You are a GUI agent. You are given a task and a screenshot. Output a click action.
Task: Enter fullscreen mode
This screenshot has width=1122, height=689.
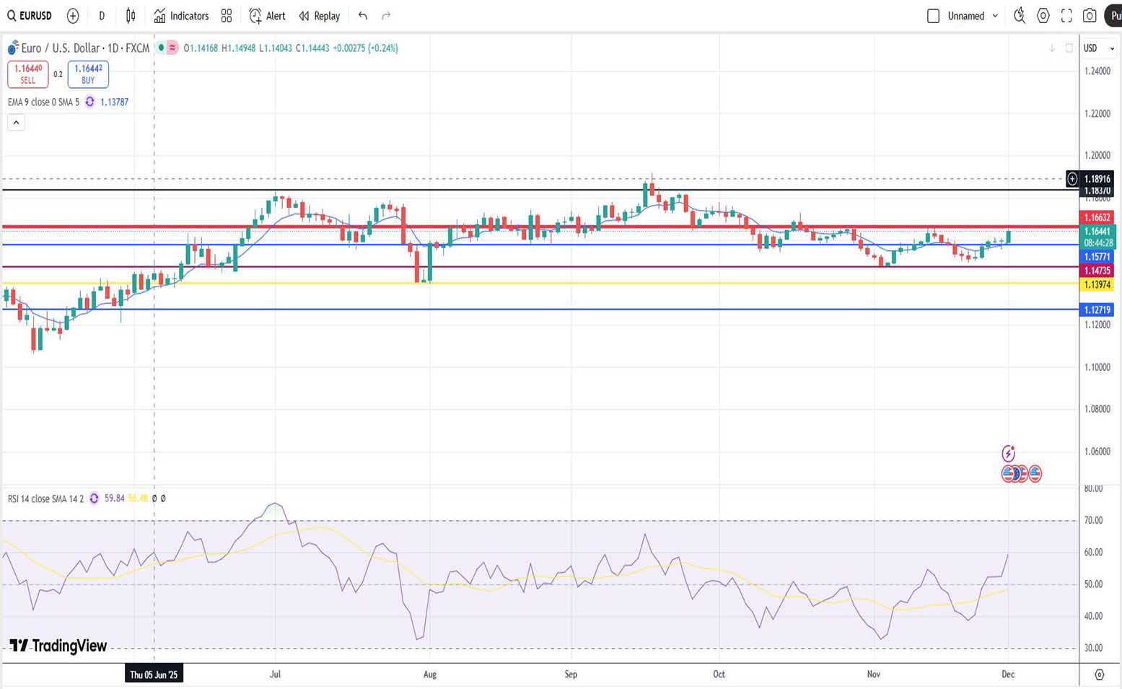point(1066,16)
